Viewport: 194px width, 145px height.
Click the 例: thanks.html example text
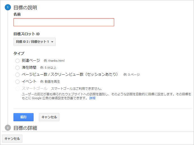(x=54, y=61)
